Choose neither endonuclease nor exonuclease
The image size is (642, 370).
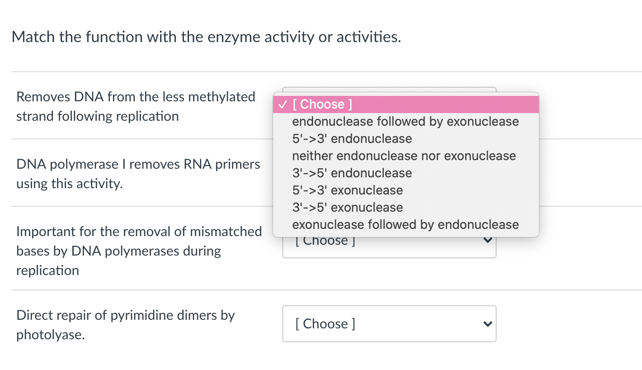pyautogui.click(x=404, y=156)
